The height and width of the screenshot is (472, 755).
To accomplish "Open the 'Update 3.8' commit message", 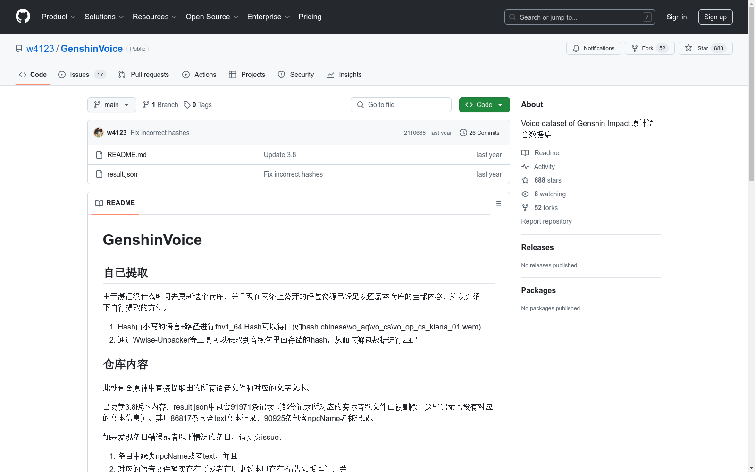I will pos(280,155).
